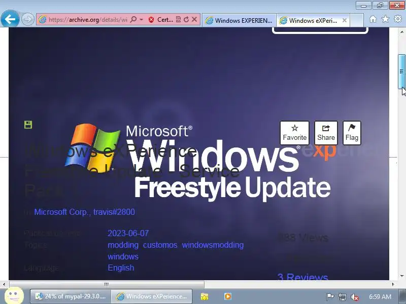Click the Flag button
406x304 pixels.
point(352,133)
